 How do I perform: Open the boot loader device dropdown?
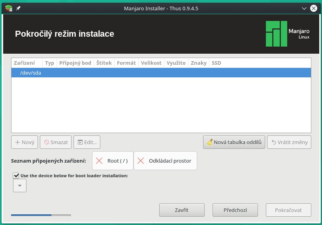(x=20, y=186)
